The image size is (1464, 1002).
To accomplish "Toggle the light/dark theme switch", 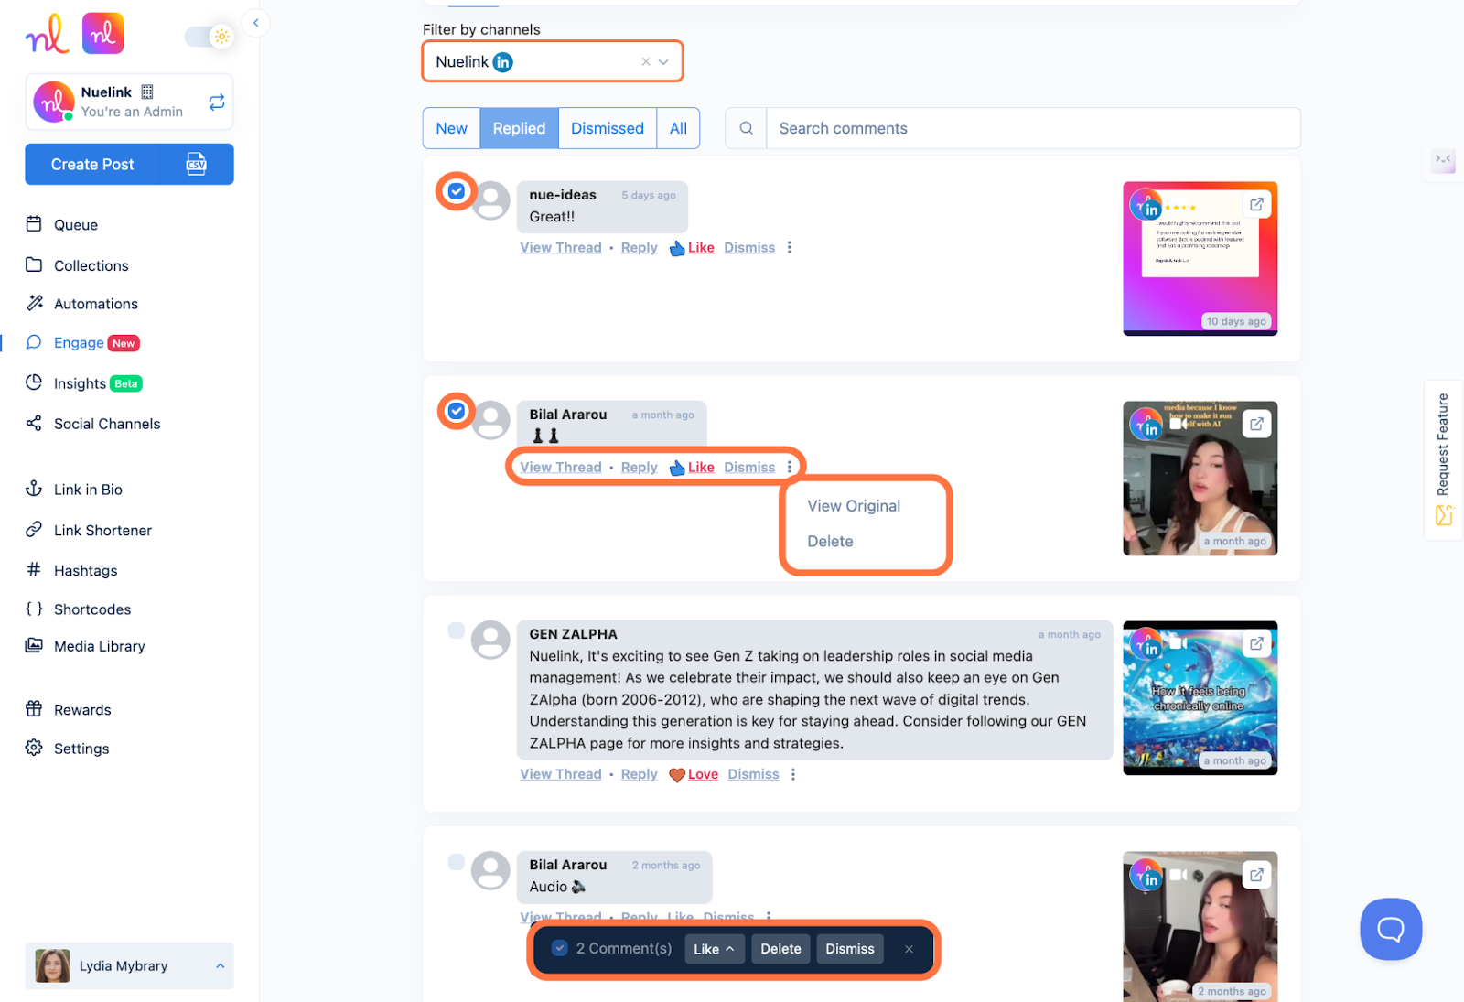I will click(x=210, y=37).
